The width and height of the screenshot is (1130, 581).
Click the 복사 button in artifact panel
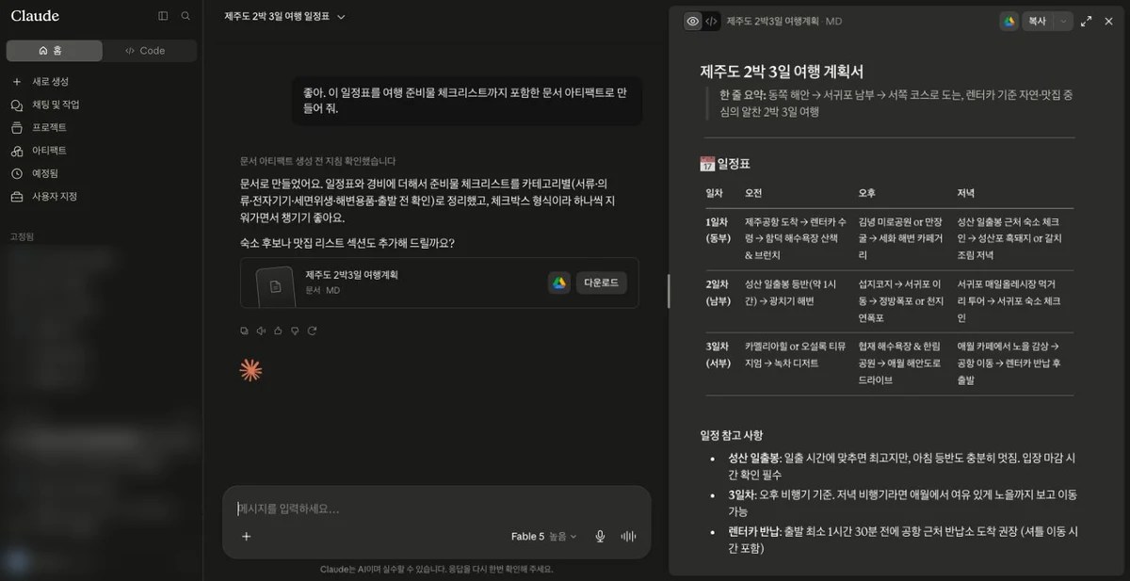coord(1037,21)
